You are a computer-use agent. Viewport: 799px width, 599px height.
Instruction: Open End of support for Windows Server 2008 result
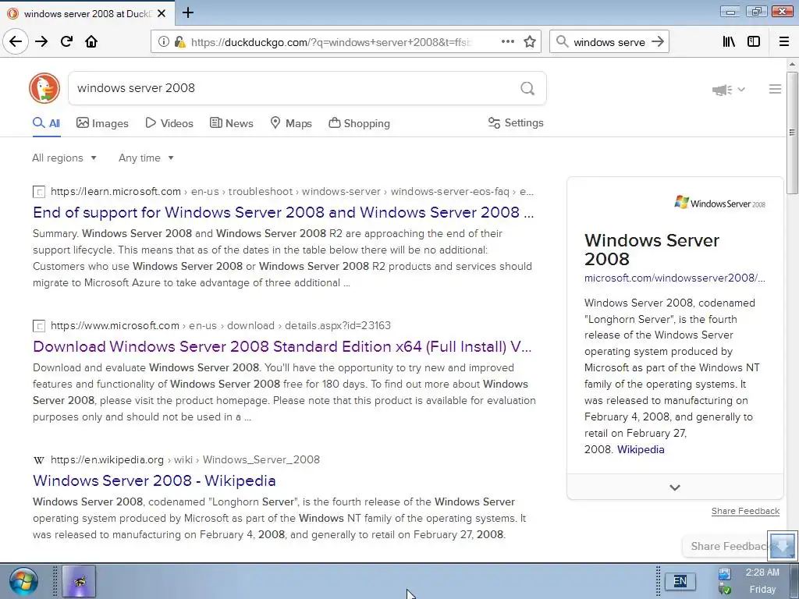[283, 212]
